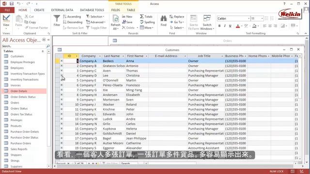The image size is (310, 174).
Task: Click the Copy command
Action: 30,22
